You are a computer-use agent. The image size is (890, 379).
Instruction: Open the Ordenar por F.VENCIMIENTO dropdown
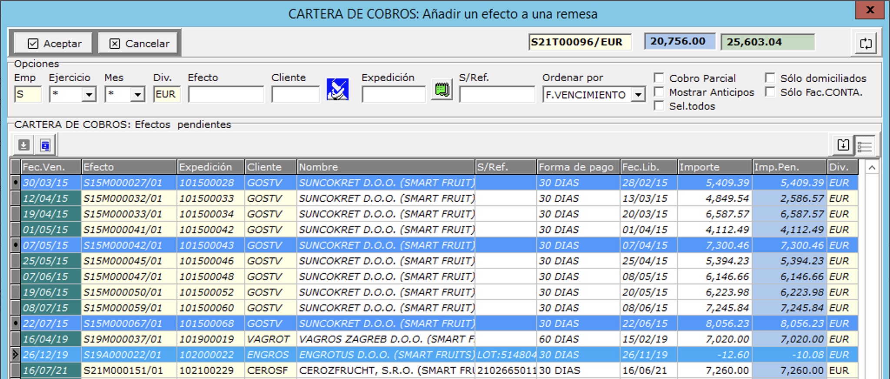coord(638,94)
